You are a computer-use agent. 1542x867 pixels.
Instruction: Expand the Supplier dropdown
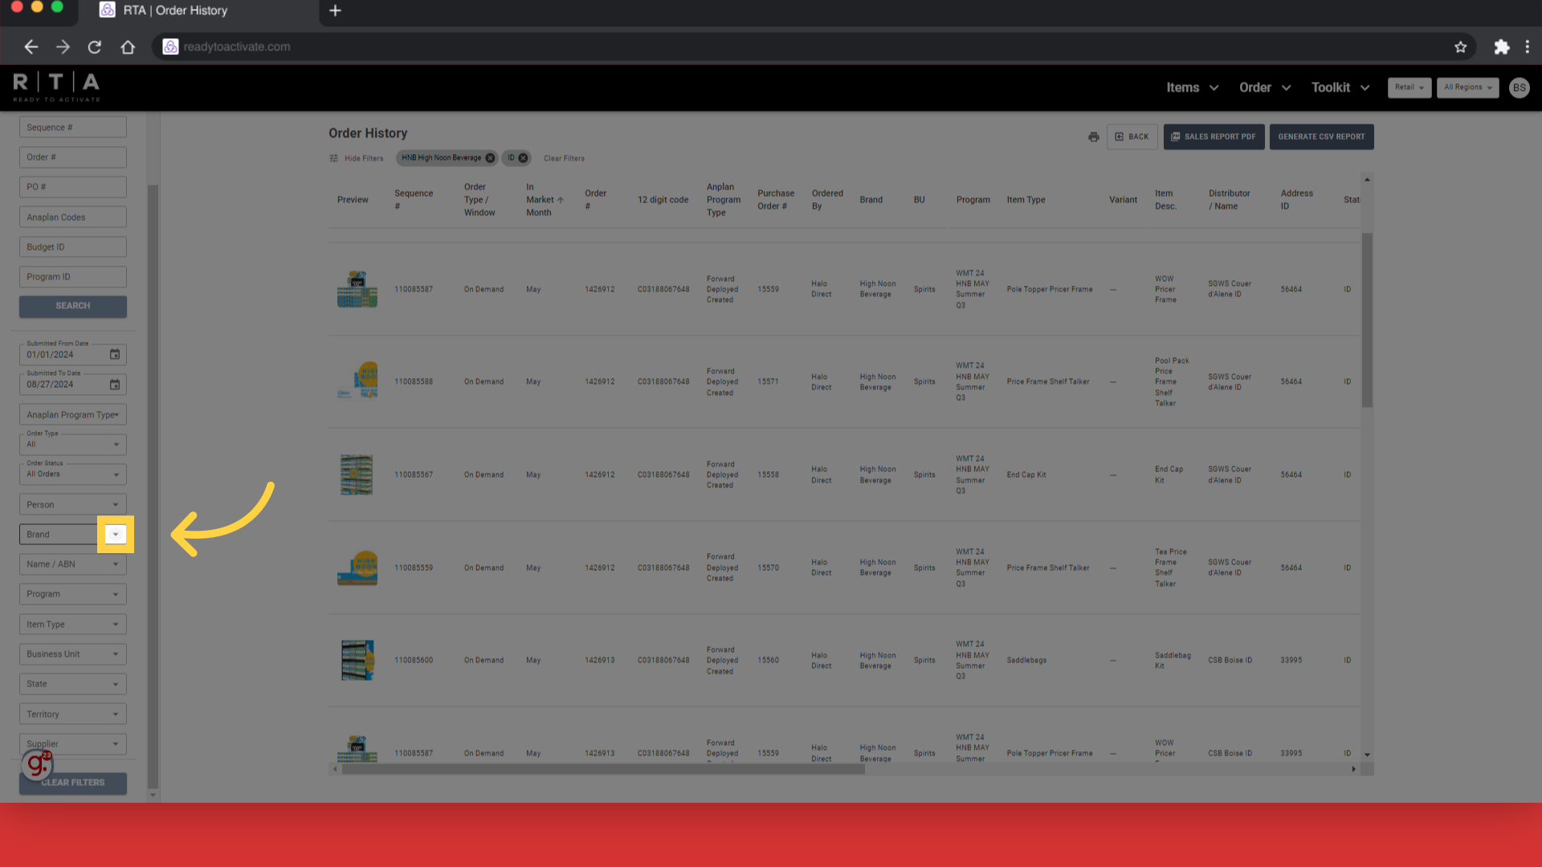tap(73, 744)
